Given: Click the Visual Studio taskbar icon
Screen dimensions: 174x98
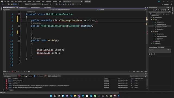Looking at the screenshot, I should tap(79, 96).
